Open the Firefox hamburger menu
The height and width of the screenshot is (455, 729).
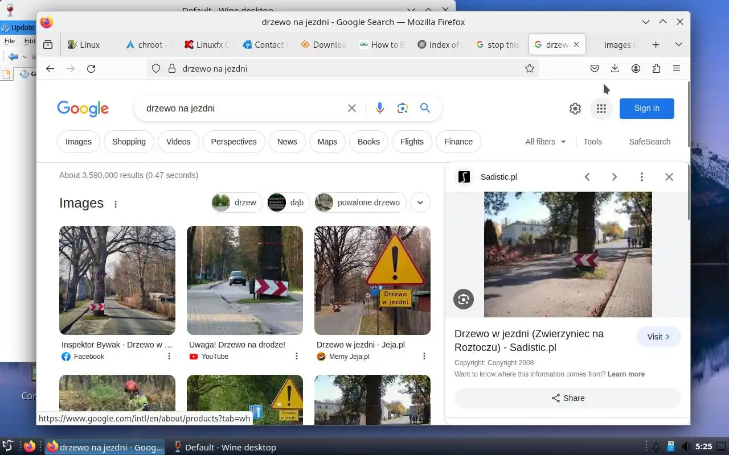coord(677,68)
